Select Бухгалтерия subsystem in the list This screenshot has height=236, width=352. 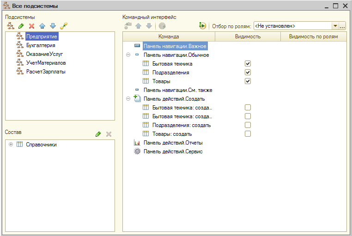41,45
